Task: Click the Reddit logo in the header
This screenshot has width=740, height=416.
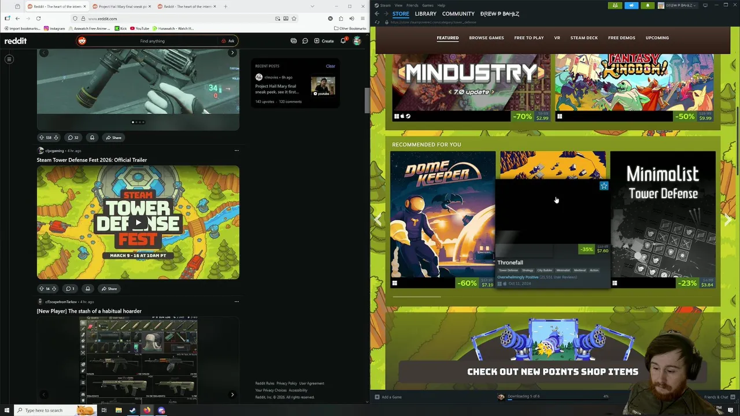Action: click(16, 41)
